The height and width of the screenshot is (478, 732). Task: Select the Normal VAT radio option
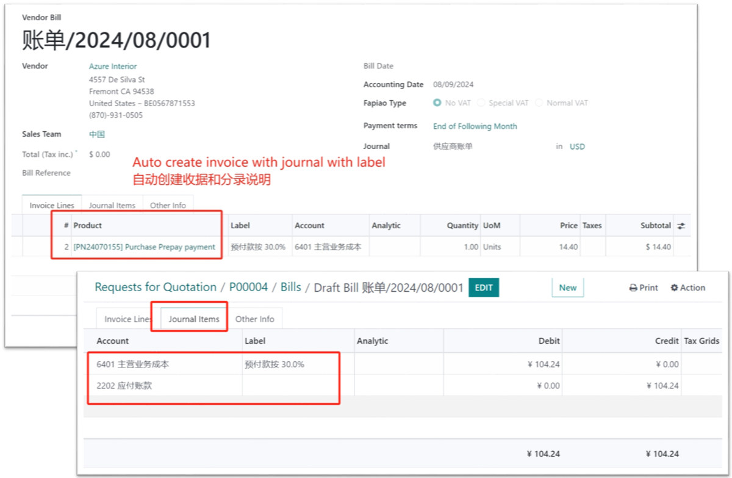pyautogui.click(x=539, y=103)
